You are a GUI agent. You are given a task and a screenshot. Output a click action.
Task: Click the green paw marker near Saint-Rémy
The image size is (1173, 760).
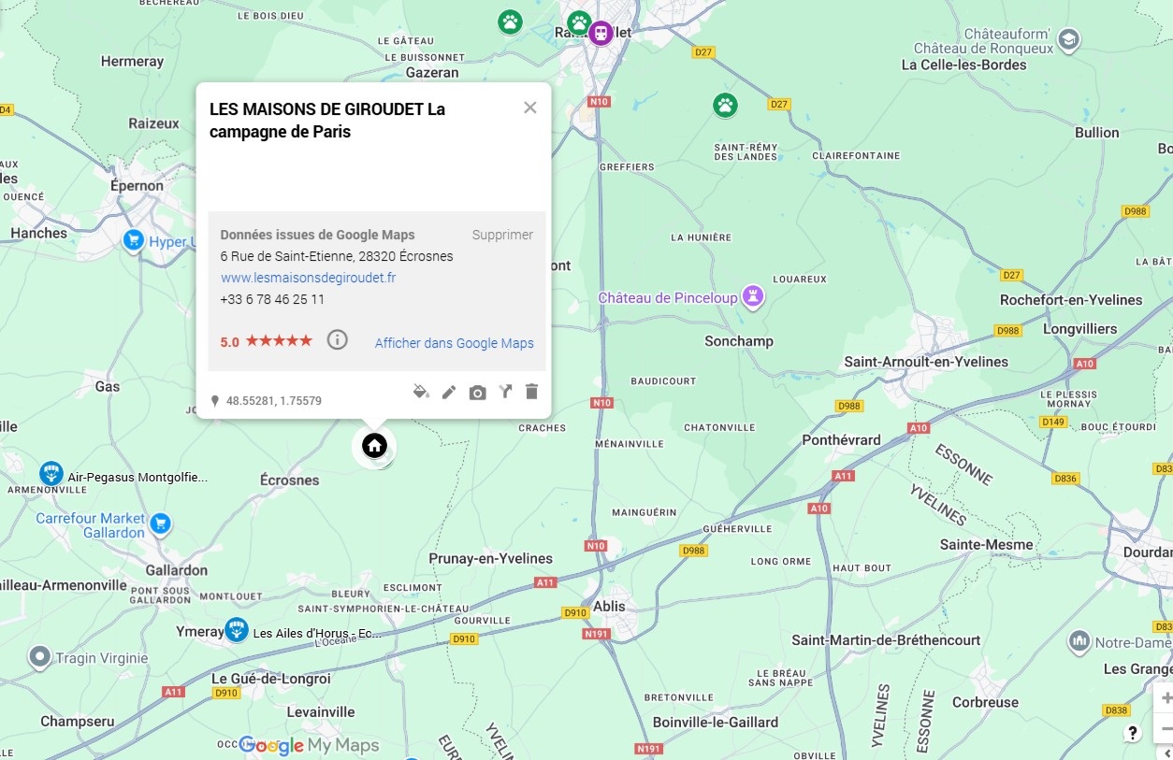725,105
